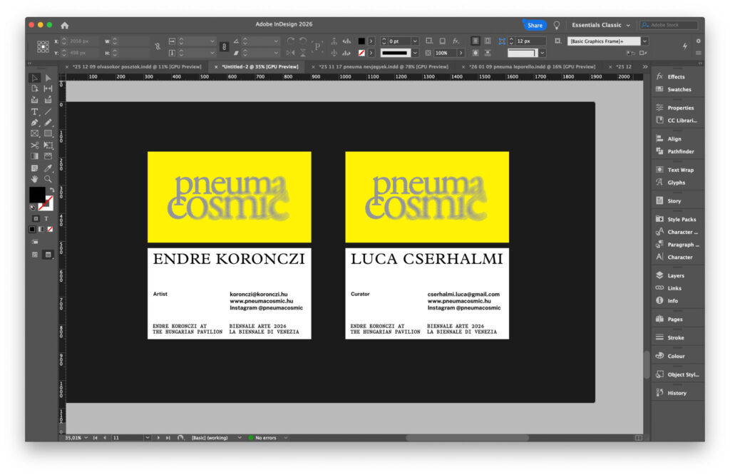Swap fill and stroke colors arrow
730x475 pixels.
[51, 190]
